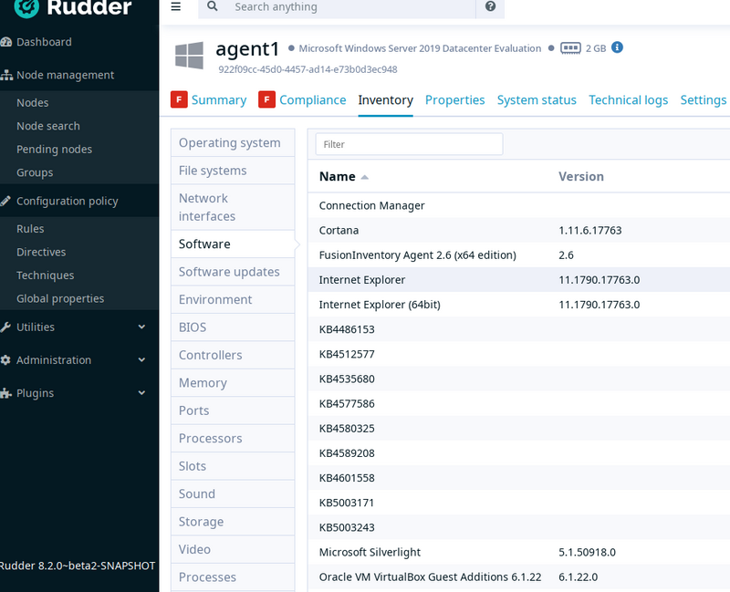
Task: Open Global properties page
Action: click(60, 299)
